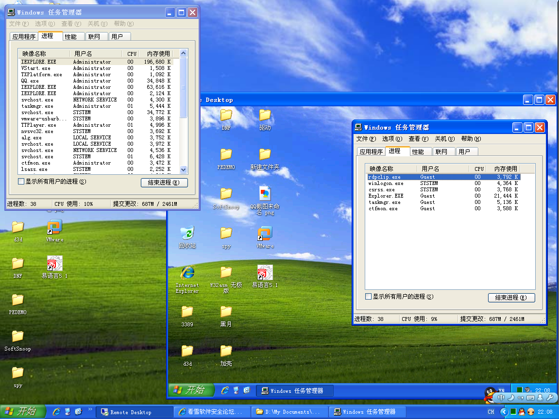Screen dimensions: 559x419
Task: Select QQ.exe process in local Task Manager
Action: [96, 81]
